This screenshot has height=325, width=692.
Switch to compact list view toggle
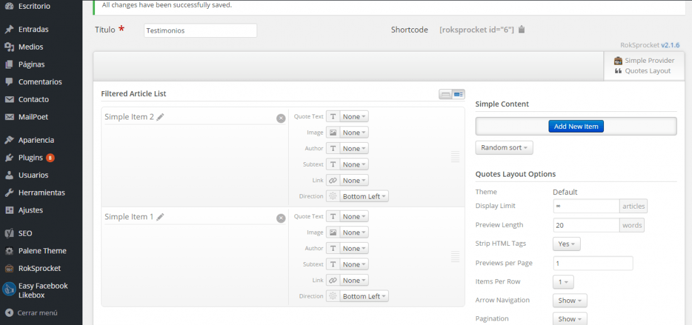click(x=445, y=94)
